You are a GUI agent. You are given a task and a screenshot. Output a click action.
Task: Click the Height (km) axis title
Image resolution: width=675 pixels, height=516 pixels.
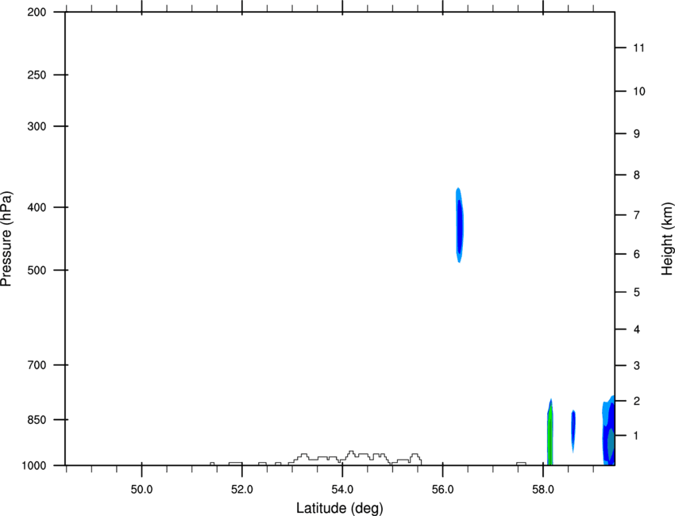[667, 239]
